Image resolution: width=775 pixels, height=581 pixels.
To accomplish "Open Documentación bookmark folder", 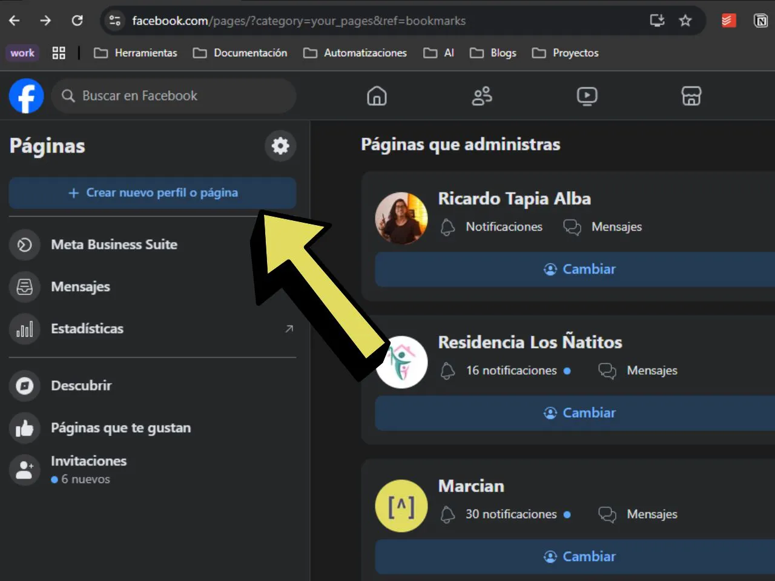I will pos(240,53).
